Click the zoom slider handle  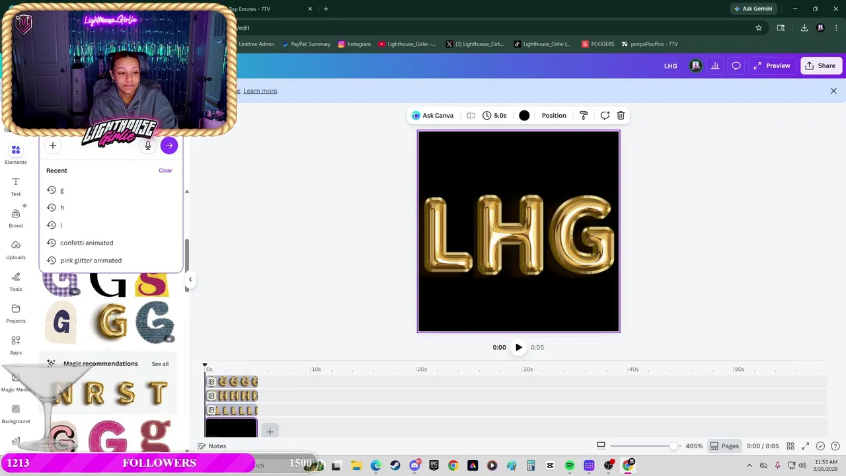tap(673, 446)
